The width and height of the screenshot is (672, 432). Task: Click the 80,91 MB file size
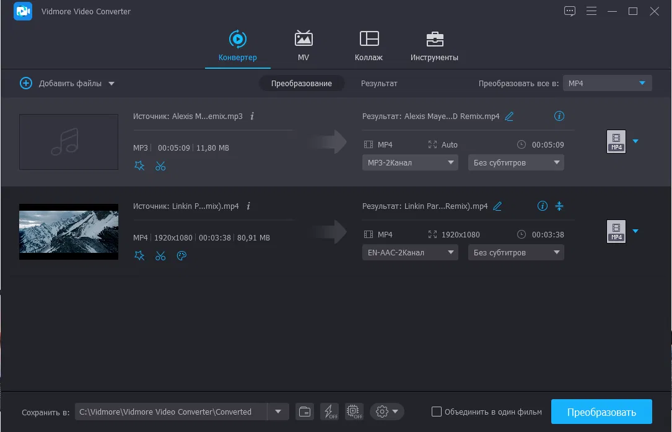coord(253,237)
